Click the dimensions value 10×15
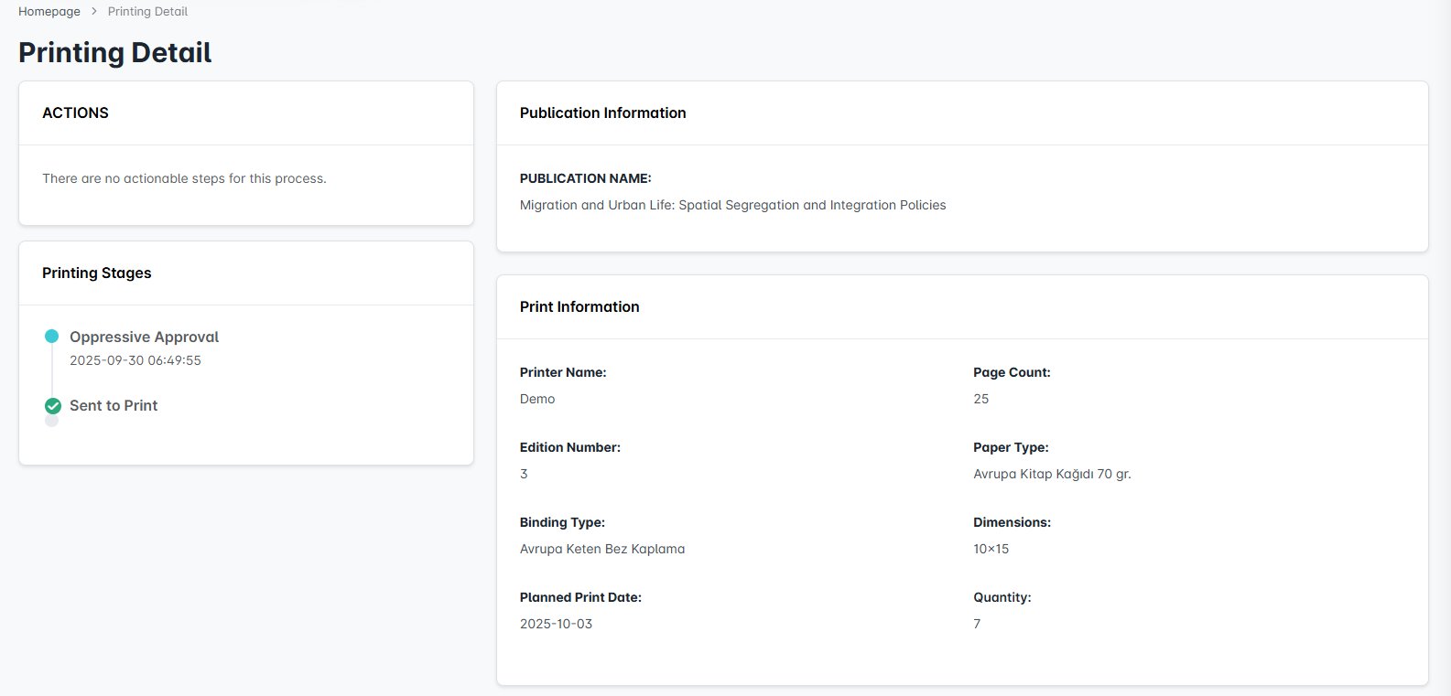Image resolution: width=1451 pixels, height=696 pixels. pos(991,549)
